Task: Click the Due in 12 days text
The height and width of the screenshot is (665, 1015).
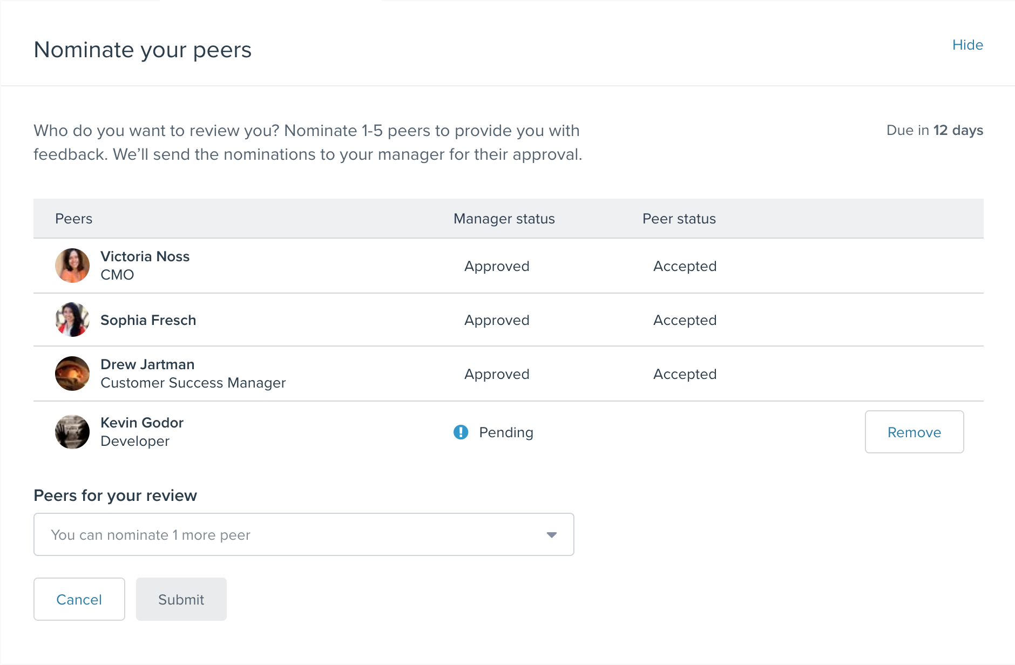Action: [x=935, y=130]
